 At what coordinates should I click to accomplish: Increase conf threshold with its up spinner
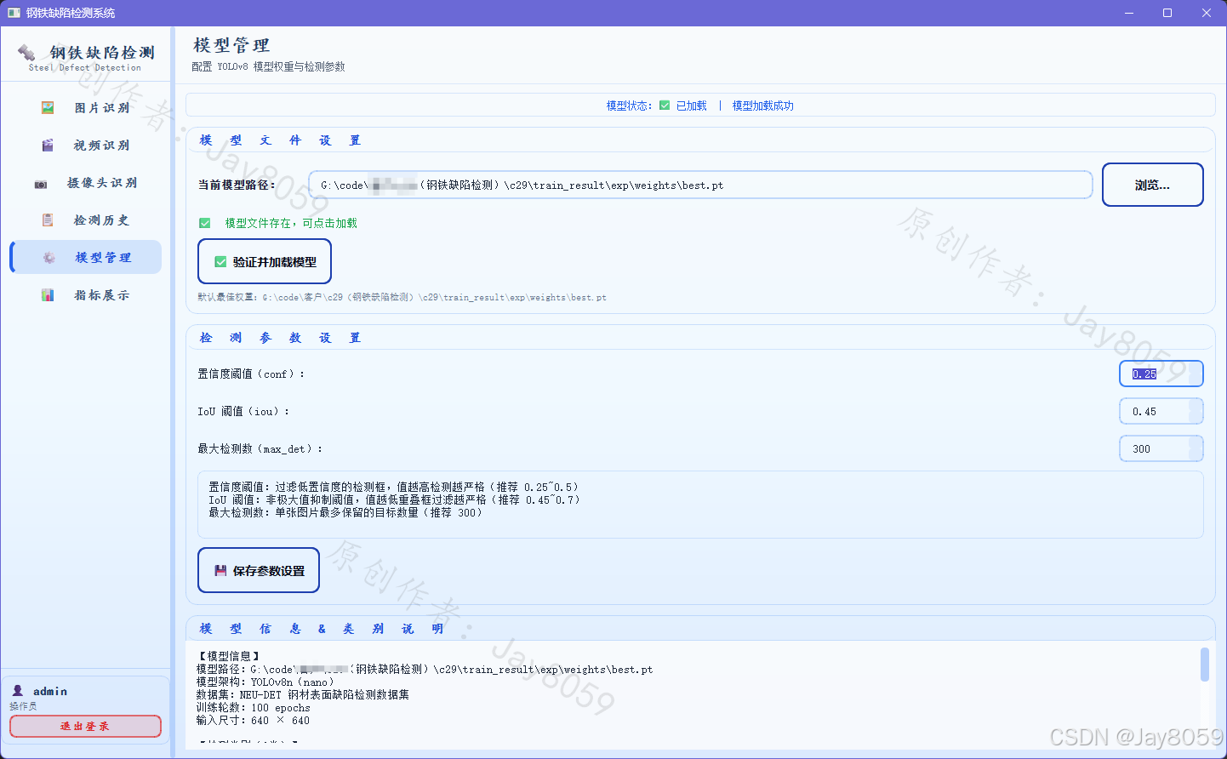(1196, 368)
